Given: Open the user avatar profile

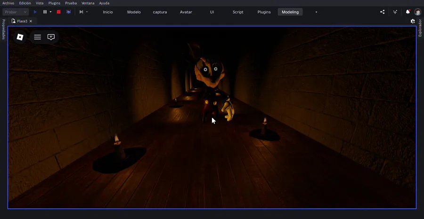Looking at the screenshot, I should (418, 12).
